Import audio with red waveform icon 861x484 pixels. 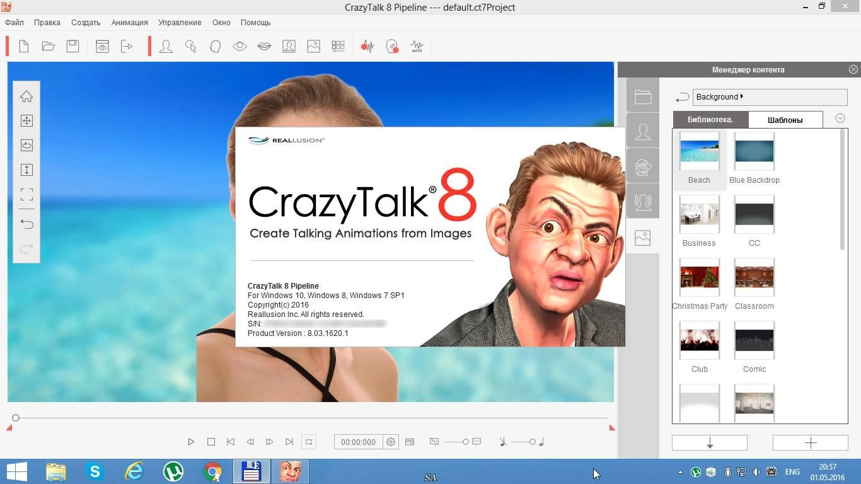367,46
